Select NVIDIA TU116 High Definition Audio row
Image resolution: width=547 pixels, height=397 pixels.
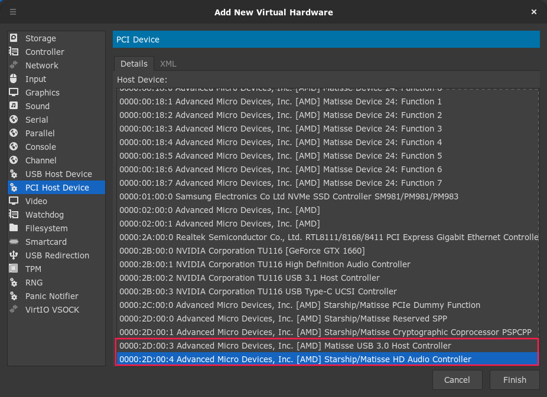pos(328,264)
